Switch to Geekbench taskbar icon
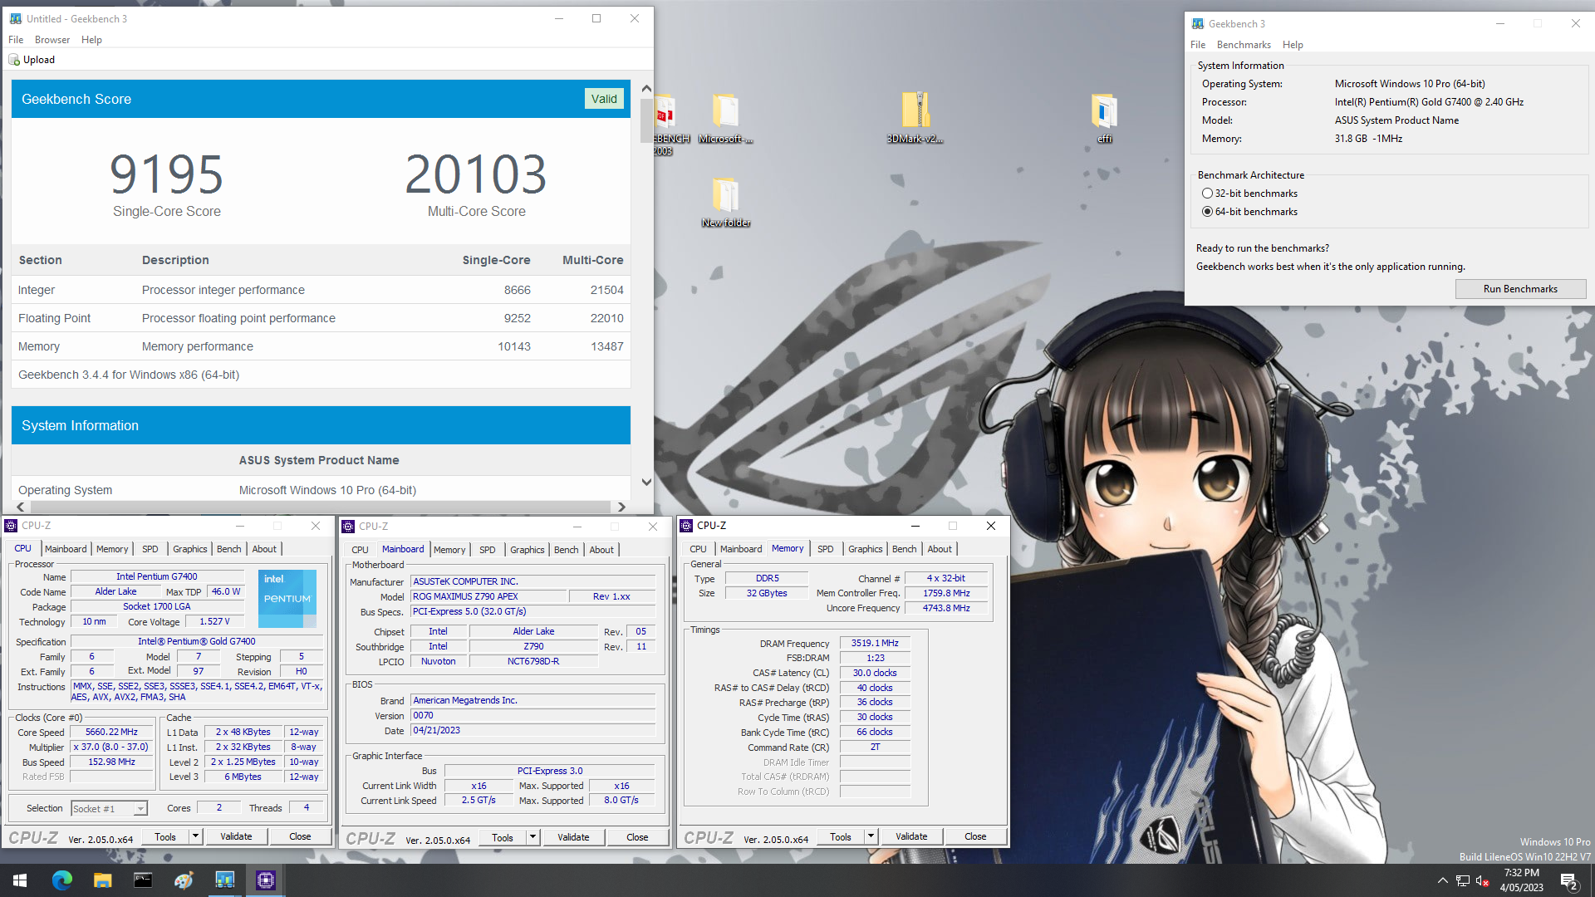This screenshot has width=1595, height=897. click(224, 880)
